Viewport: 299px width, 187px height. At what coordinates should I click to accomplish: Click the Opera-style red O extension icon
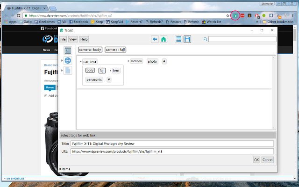[x=257, y=16]
